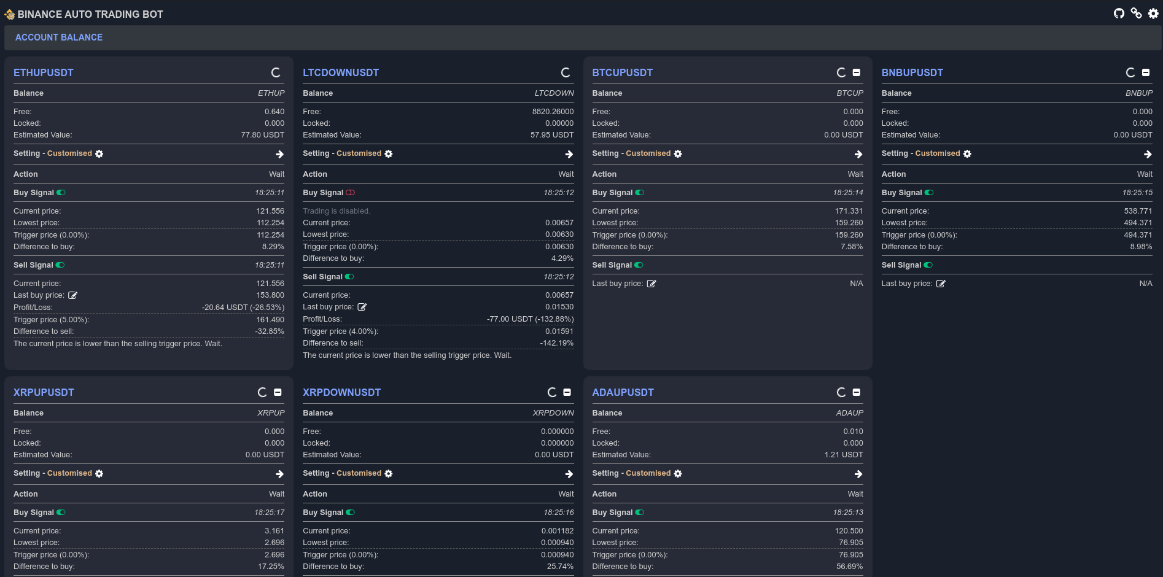
Task: Remove BNBUPUSDT symbol with minus icon
Action: pos(1146,72)
